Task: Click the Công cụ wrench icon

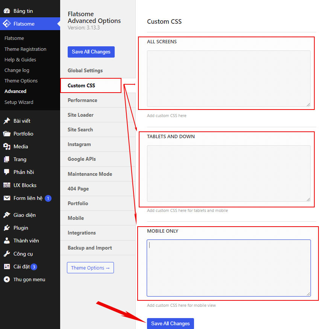Action: point(7,254)
